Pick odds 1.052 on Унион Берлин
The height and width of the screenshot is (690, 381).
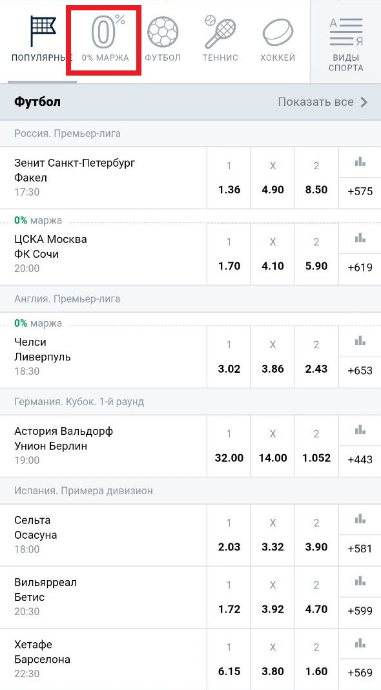point(317,446)
